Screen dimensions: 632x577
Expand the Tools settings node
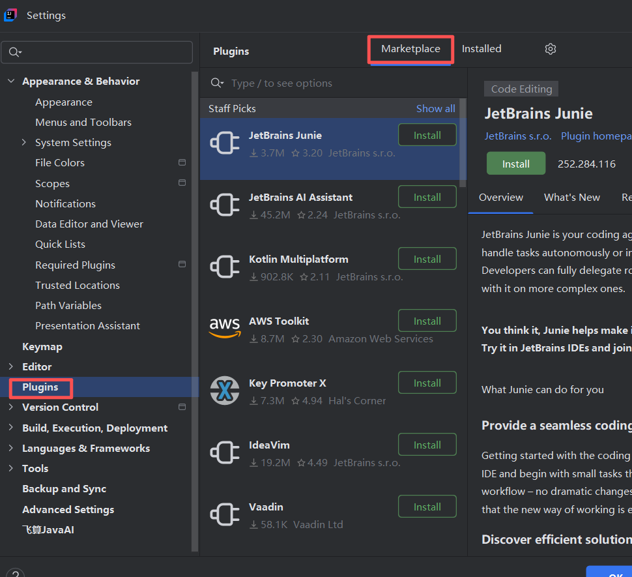11,467
